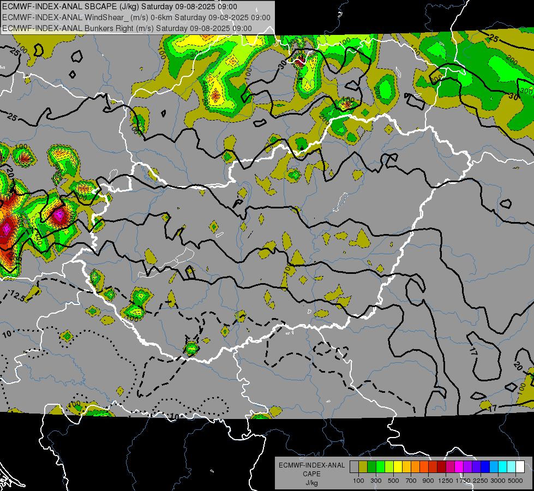Select the amber legend swatch

[406, 467]
